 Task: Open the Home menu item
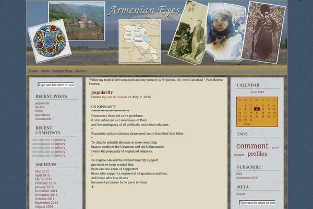(x=33, y=71)
